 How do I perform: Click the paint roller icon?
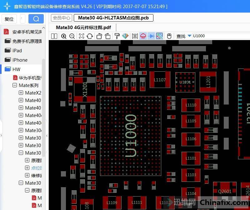click(x=117, y=36)
